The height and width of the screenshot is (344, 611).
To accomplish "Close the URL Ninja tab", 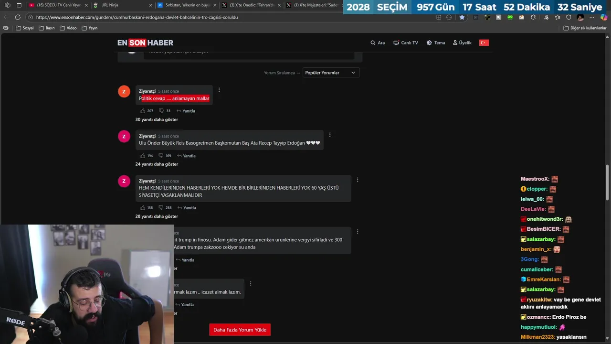I will tap(151, 5).
